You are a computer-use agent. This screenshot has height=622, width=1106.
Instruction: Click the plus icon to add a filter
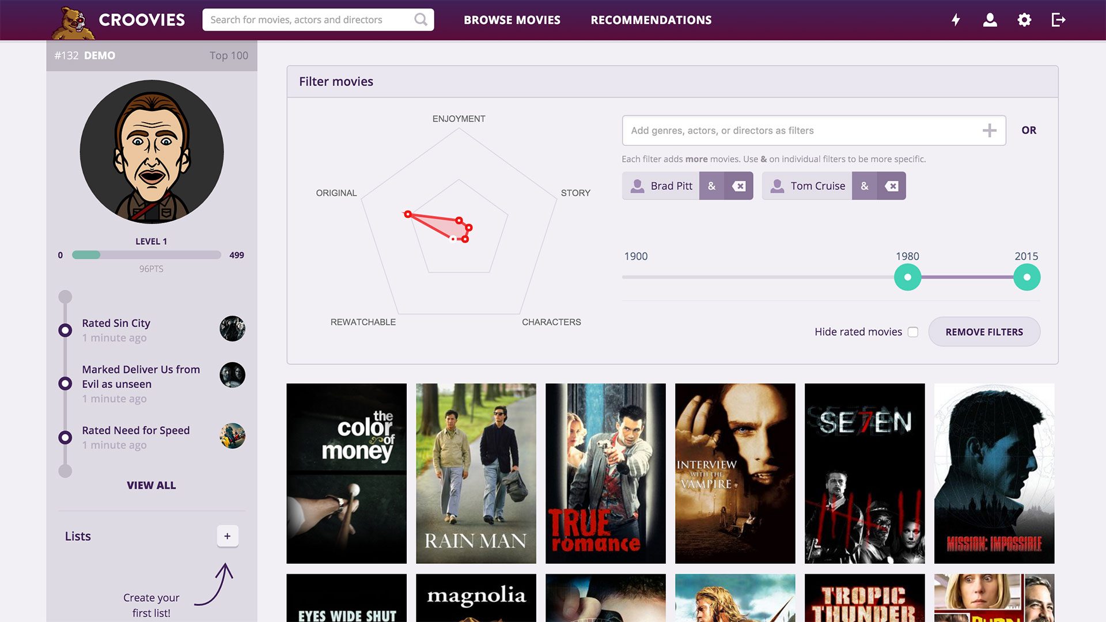(989, 131)
